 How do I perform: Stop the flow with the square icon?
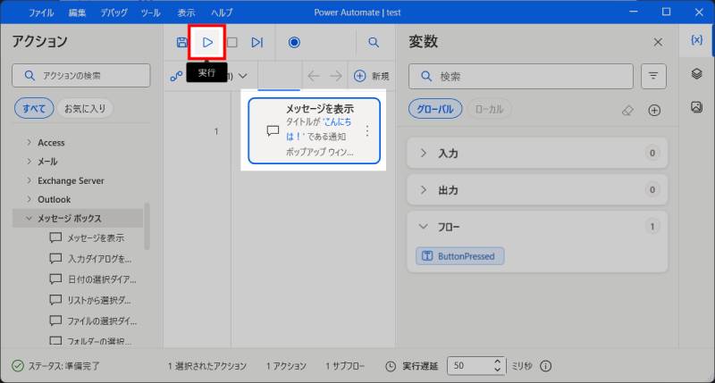232,42
